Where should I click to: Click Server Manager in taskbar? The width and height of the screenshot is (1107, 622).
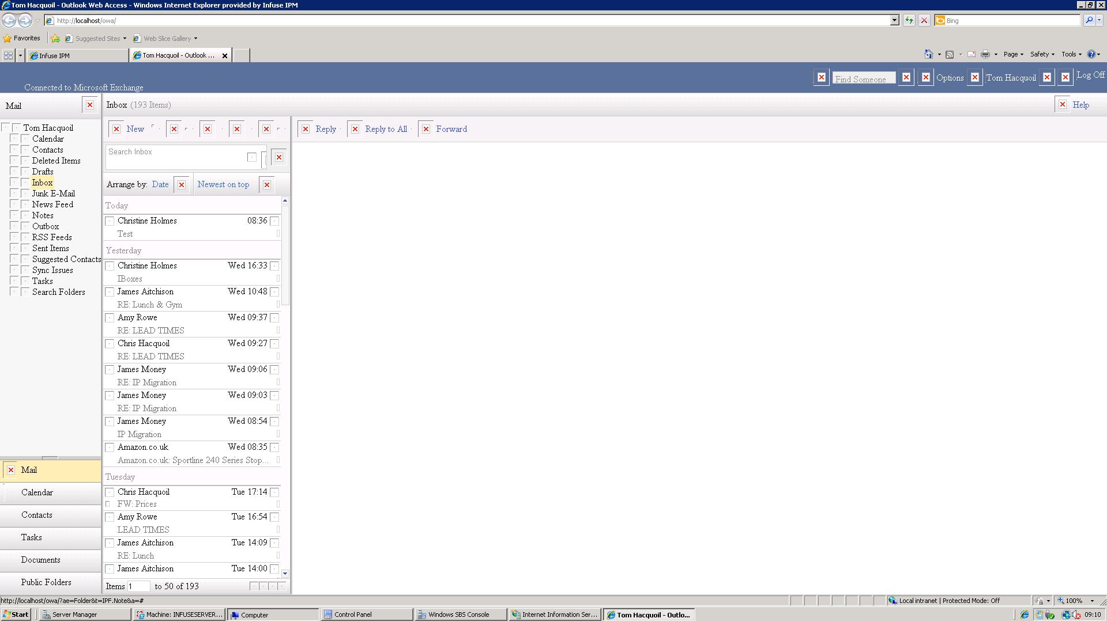pos(73,615)
